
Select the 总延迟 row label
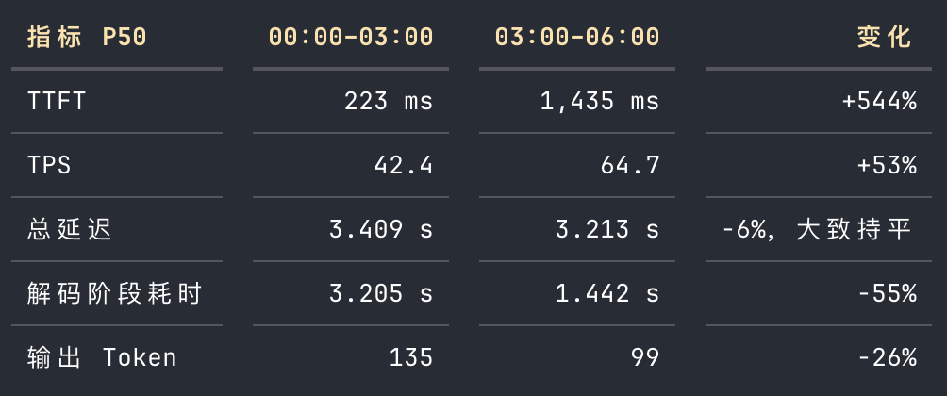(70, 229)
